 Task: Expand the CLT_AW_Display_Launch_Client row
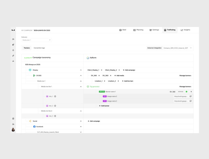(x=81, y=132)
